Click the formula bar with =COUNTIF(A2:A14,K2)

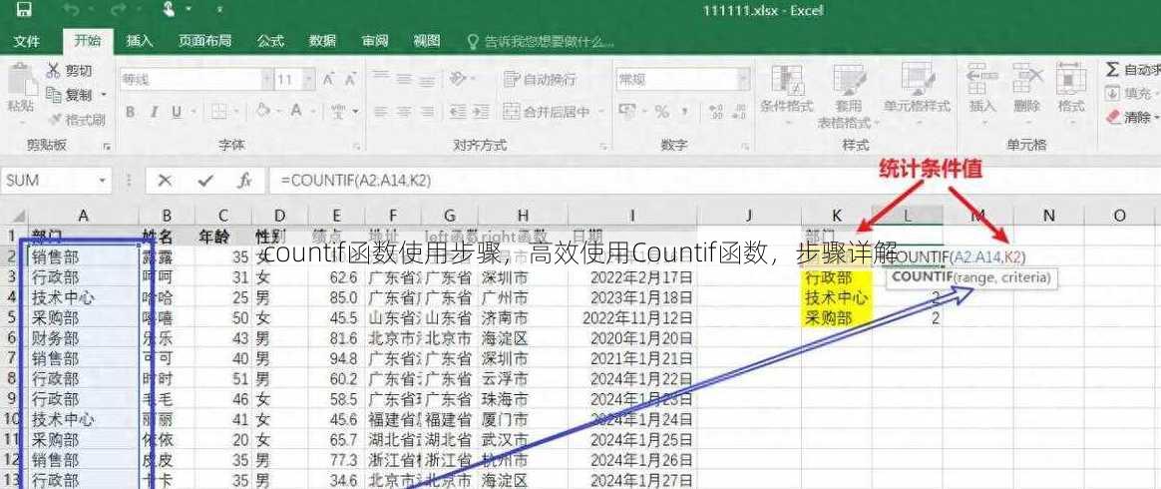tap(714, 180)
